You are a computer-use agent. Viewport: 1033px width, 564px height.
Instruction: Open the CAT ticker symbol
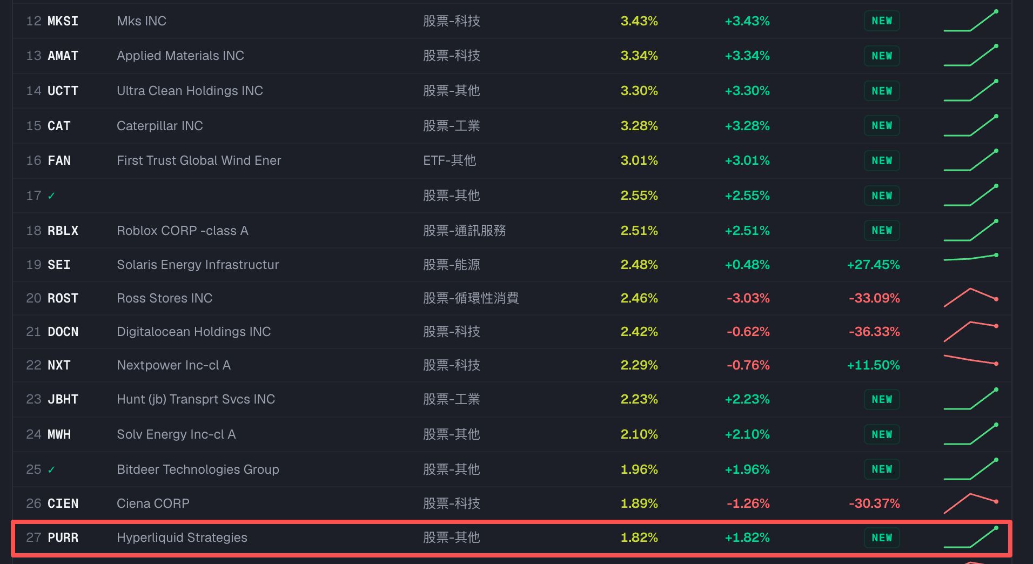(x=59, y=126)
